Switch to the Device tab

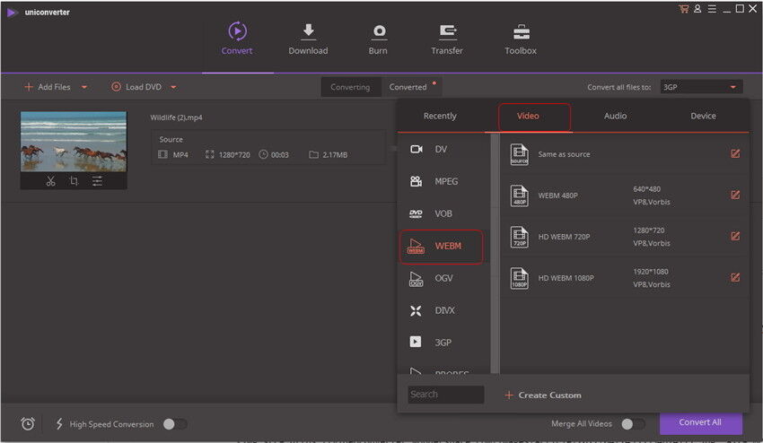(x=703, y=116)
